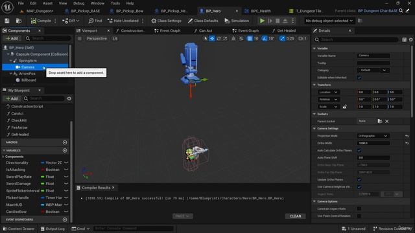Toggle grid snapping in viewport
This screenshot has width=415, height=233.
point(250,39)
